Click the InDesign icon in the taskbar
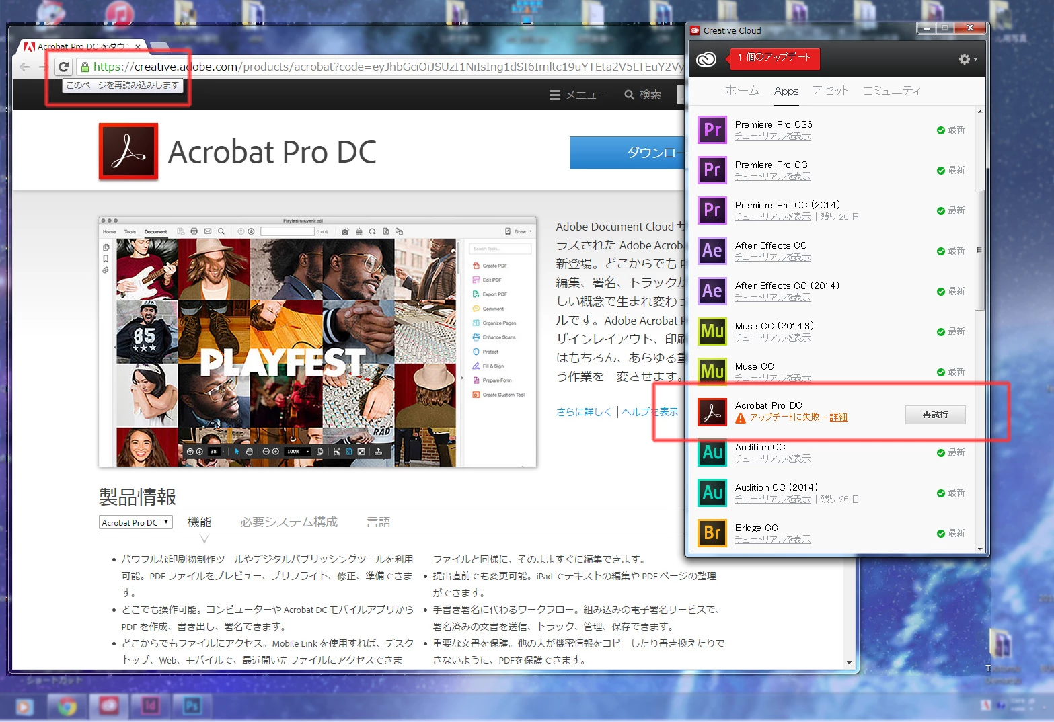The height and width of the screenshot is (722, 1054). pyautogui.click(x=151, y=706)
